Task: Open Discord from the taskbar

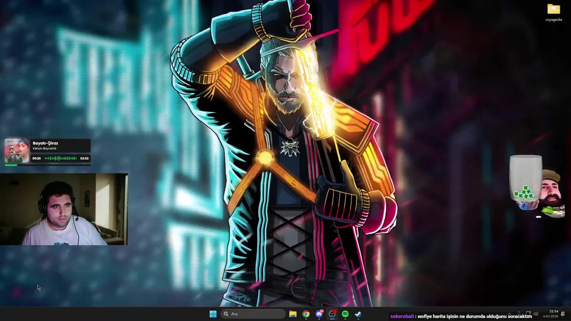Action: [319, 314]
